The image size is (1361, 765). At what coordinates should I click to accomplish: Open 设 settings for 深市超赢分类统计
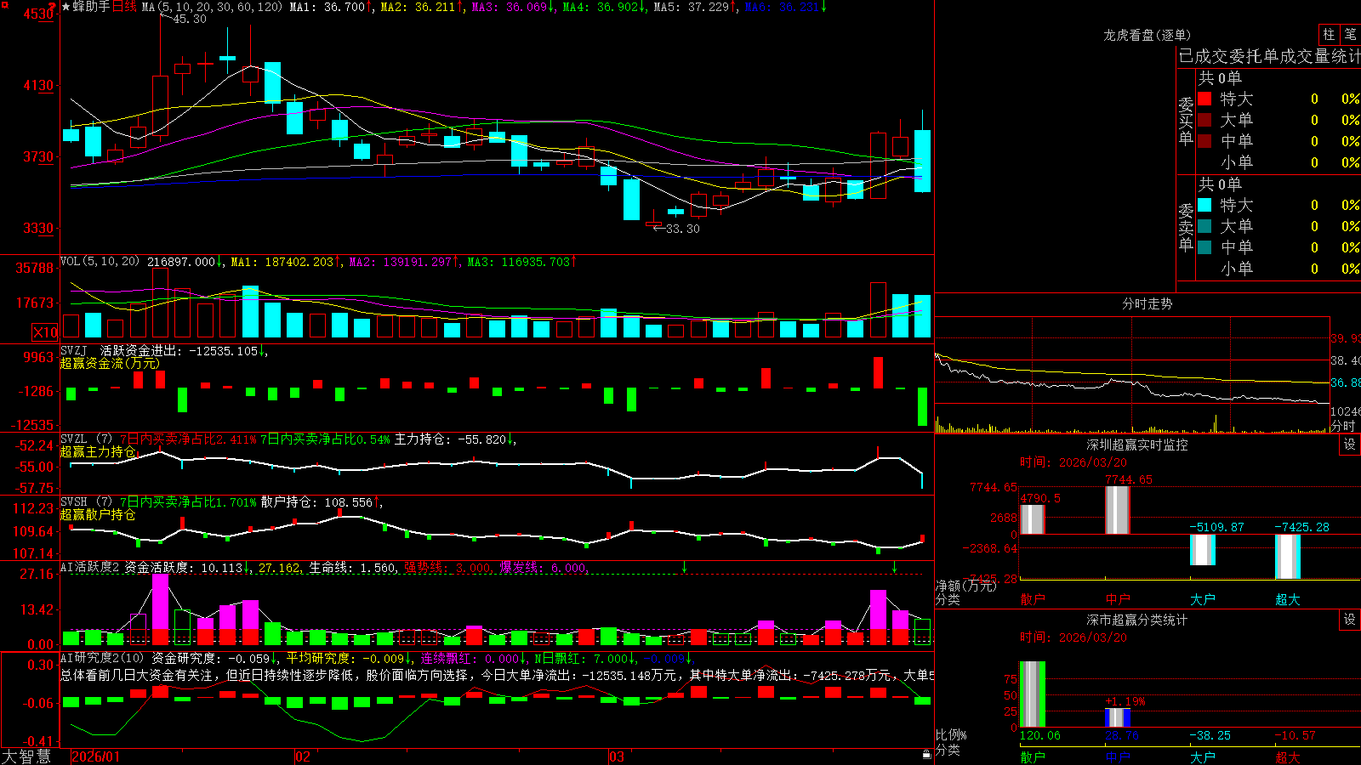tap(1350, 620)
